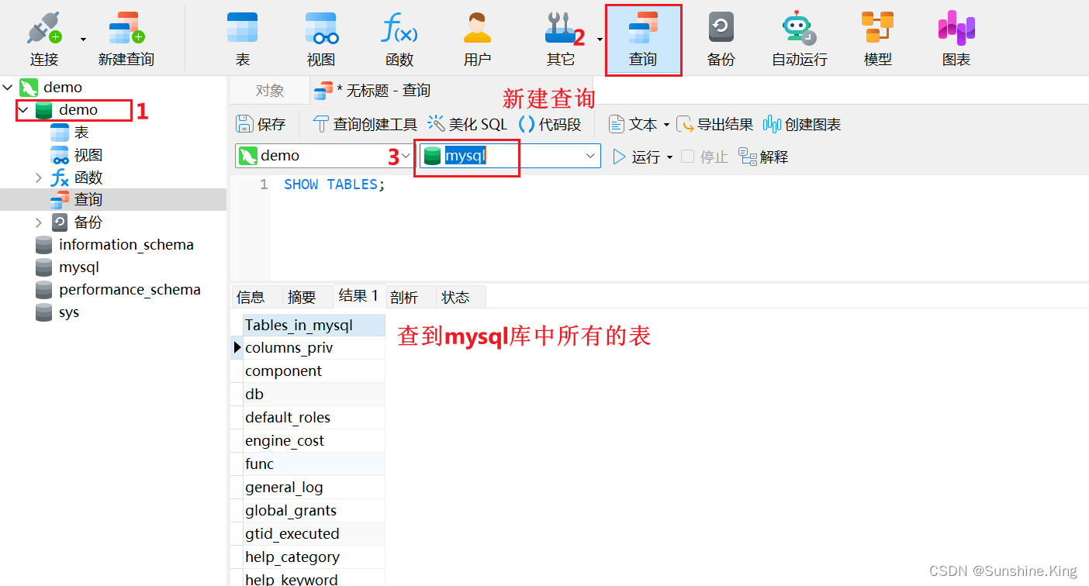Select the mysql database in sidebar
Image resolution: width=1089 pixels, height=586 pixels.
(x=79, y=267)
